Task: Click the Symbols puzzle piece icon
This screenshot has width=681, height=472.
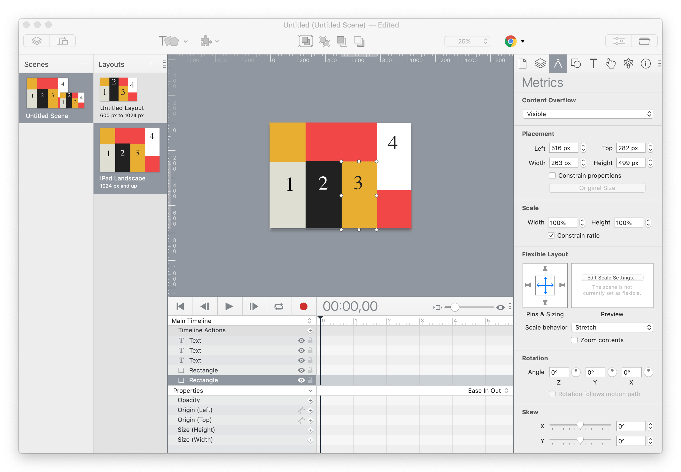Action: click(206, 41)
